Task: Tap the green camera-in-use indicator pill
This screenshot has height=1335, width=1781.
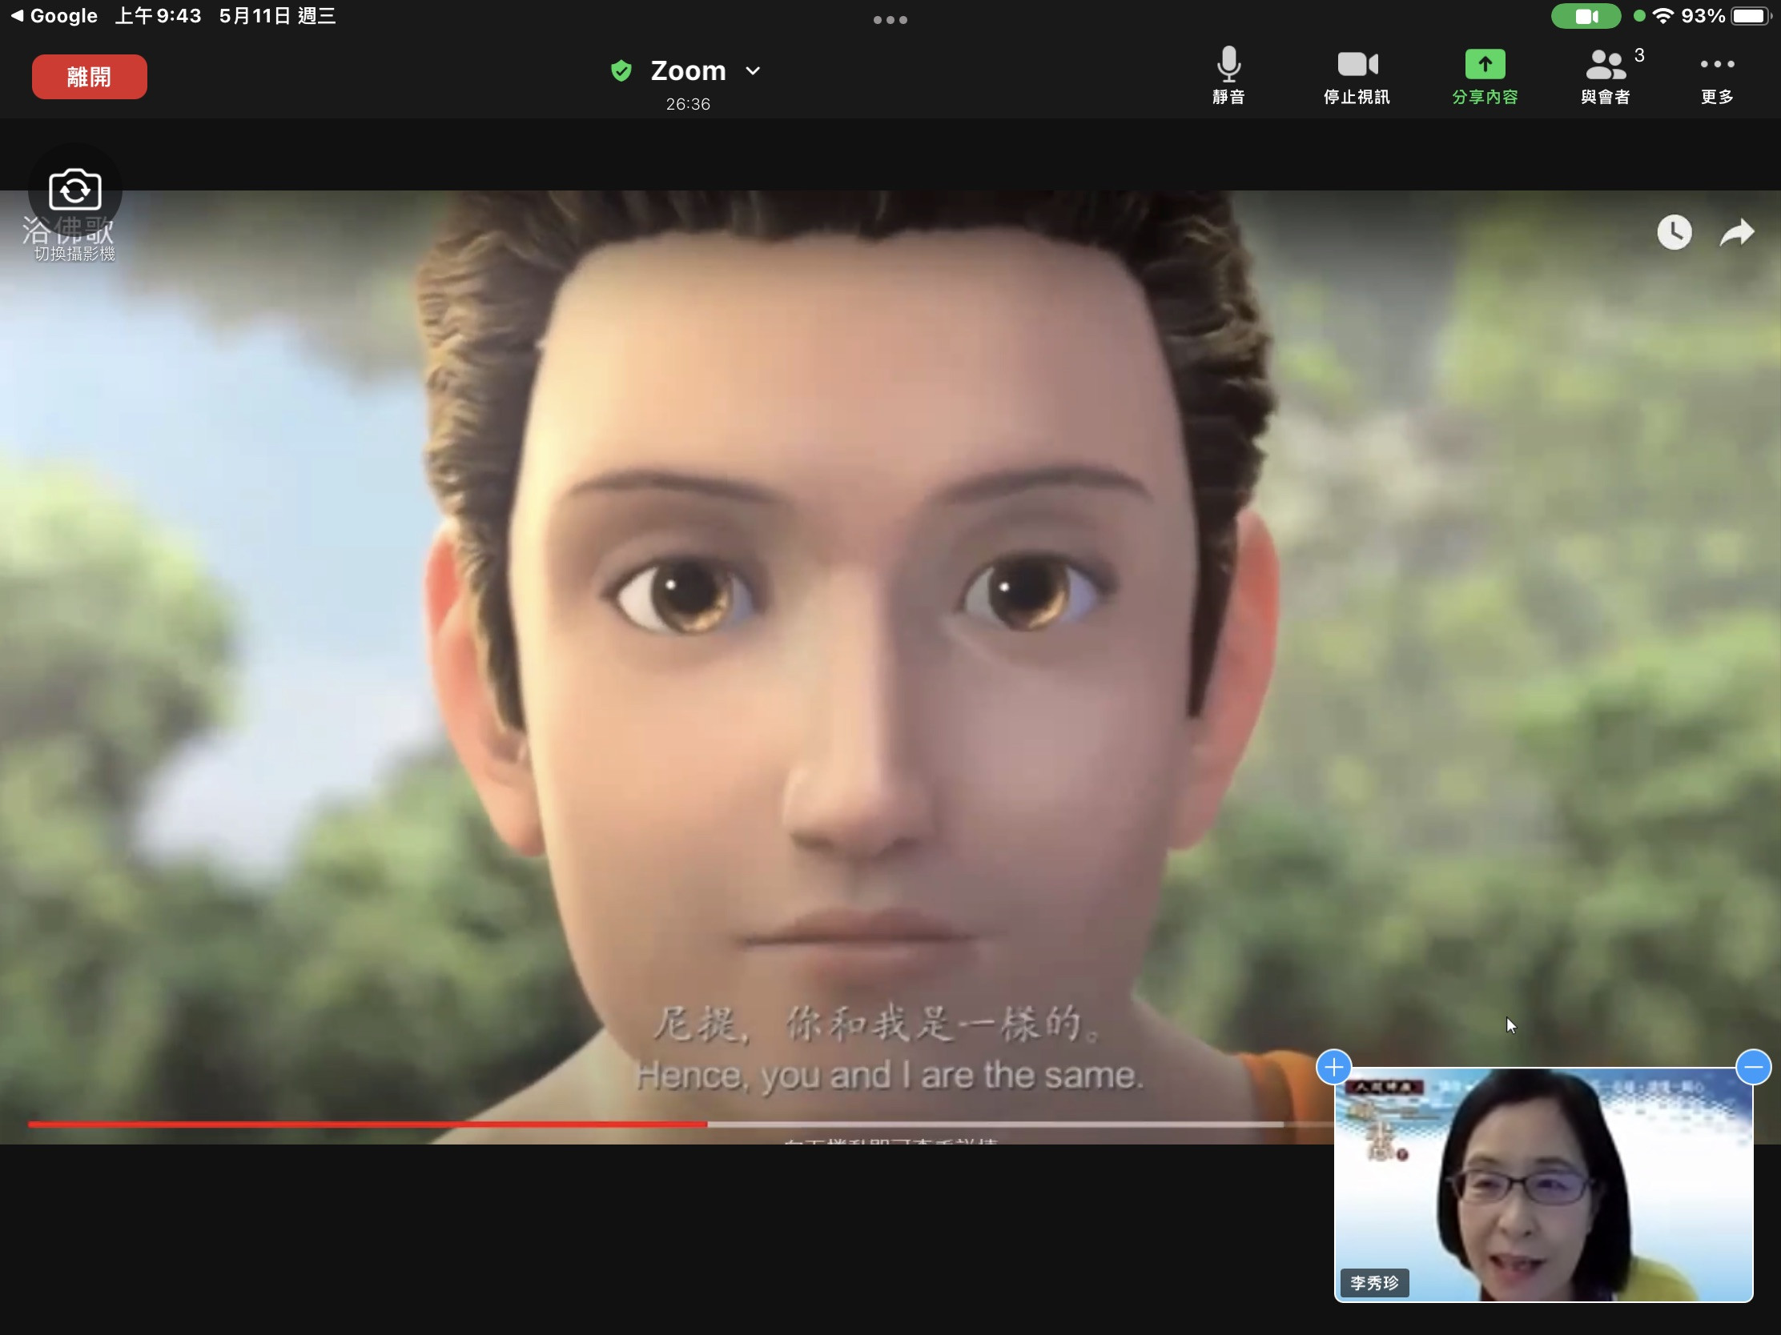Action: (1586, 16)
